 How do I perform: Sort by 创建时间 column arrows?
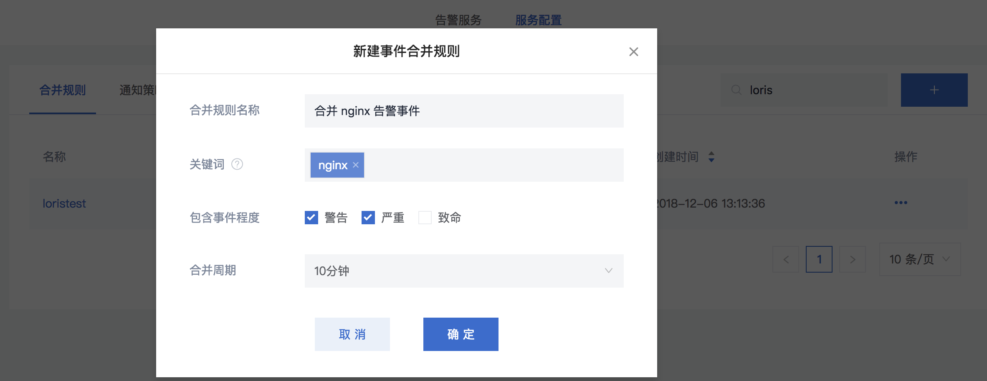[x=711, y=157]
